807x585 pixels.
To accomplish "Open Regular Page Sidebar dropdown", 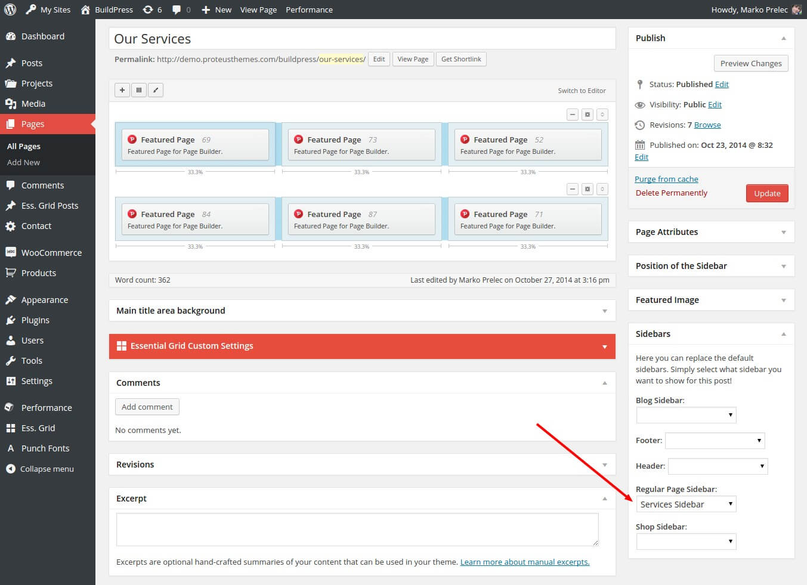I will point(686,504).
